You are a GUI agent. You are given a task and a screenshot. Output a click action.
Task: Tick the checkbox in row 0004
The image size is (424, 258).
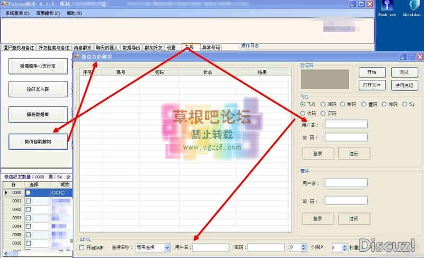28,226
